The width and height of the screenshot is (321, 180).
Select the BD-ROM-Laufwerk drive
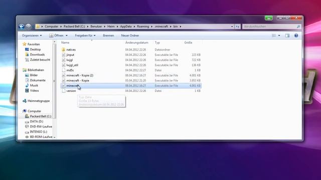tap(41, 137)
